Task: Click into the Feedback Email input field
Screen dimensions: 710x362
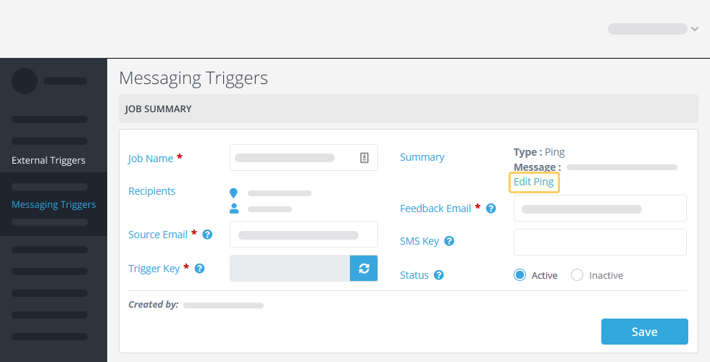Action: click(600, 209)
